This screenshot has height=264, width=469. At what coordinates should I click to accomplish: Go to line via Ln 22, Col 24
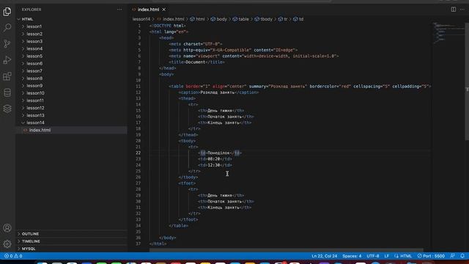pos(324,256)
